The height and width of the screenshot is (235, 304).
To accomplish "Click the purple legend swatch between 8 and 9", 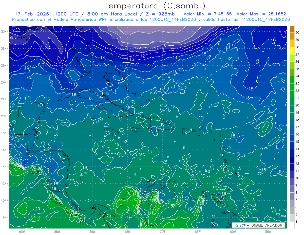I will coord(292,189).
